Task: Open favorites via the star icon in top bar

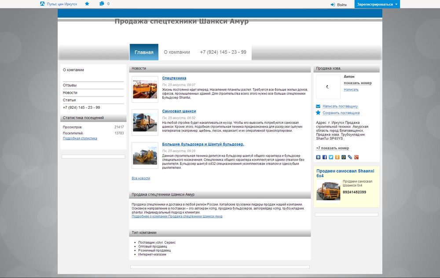Action: [87, 4]
